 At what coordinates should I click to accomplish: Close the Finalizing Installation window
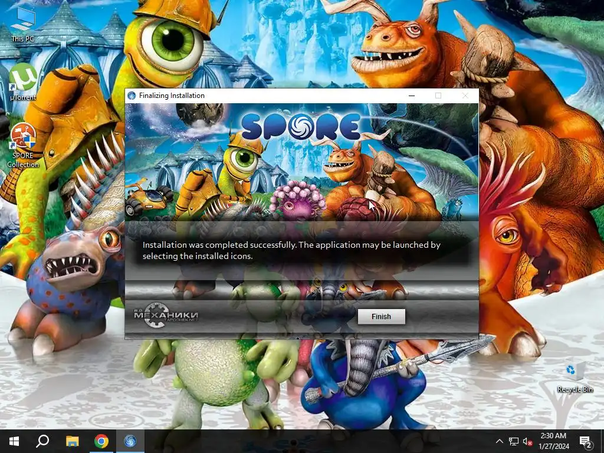[465, 96]
